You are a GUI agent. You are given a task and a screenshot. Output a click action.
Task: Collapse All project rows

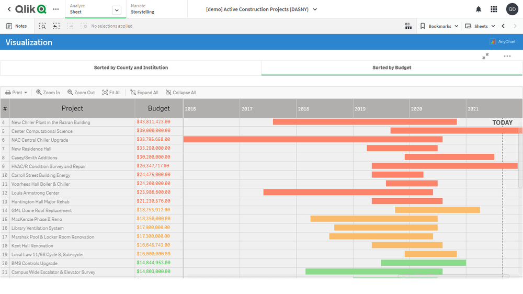181,93
